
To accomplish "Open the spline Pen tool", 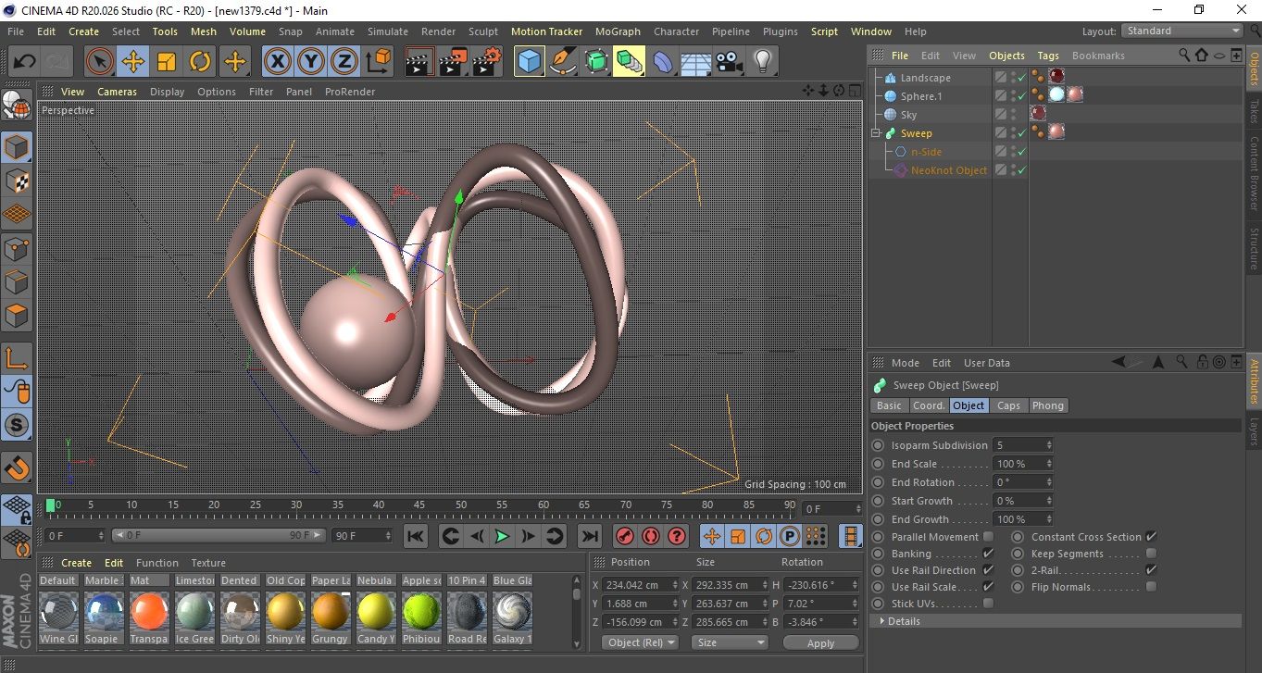I will pos(563,62).
